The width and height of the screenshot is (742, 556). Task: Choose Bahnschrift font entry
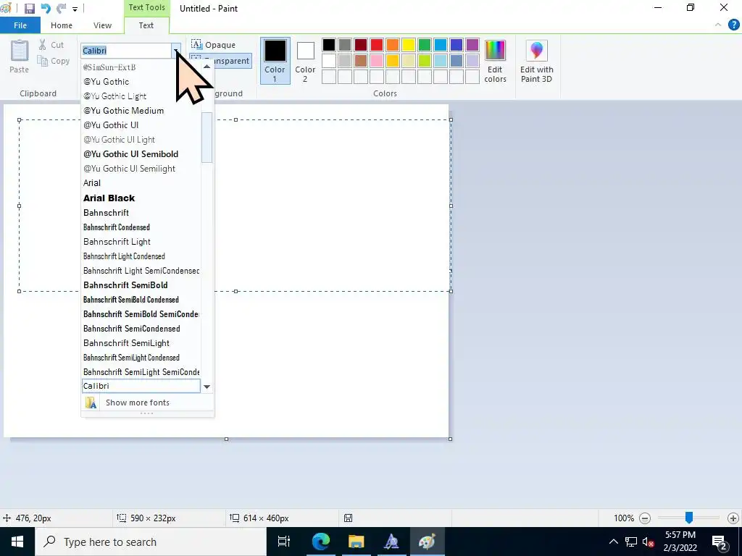141,213
